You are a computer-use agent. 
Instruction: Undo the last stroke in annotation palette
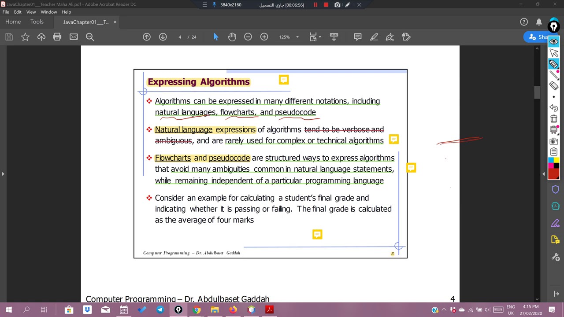(554, 108)
